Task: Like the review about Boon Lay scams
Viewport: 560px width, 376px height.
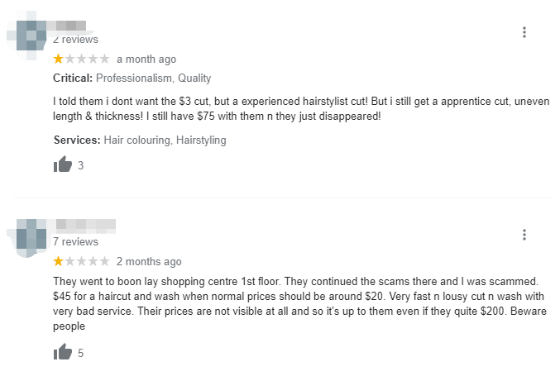Action: [x=63, y=353]
